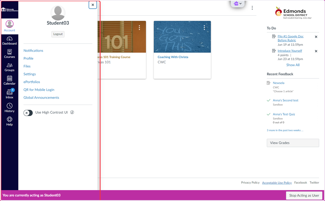Screen dimensions: 325x201
Task: Open Courses in the sidebar
Action: 9,54
